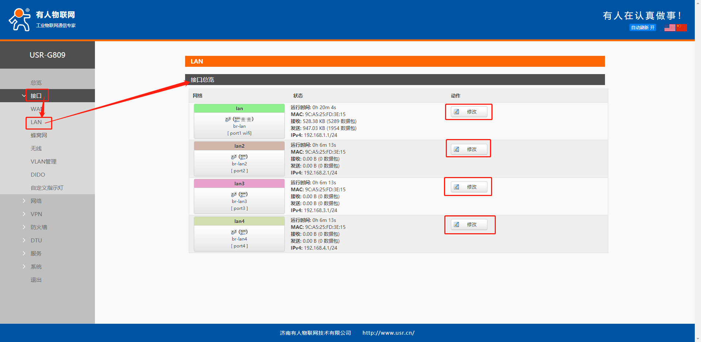Switch language using the China flag icon

coord(681,28)
